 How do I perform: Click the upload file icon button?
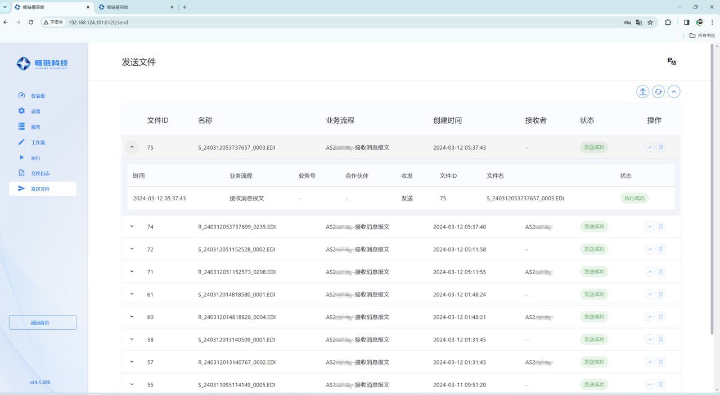click(x=642, y=92)
